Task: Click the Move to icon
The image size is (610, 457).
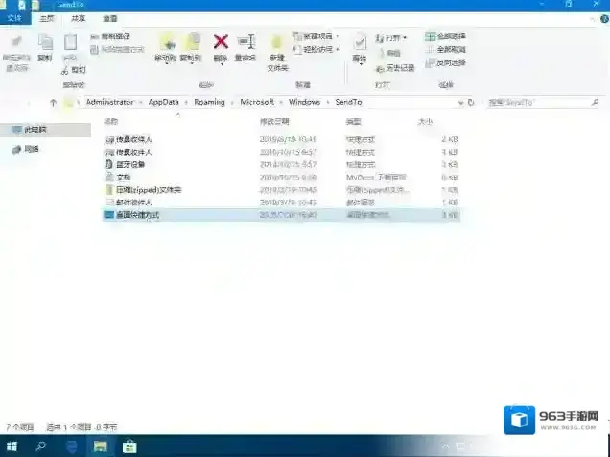Action: point(167,46)
